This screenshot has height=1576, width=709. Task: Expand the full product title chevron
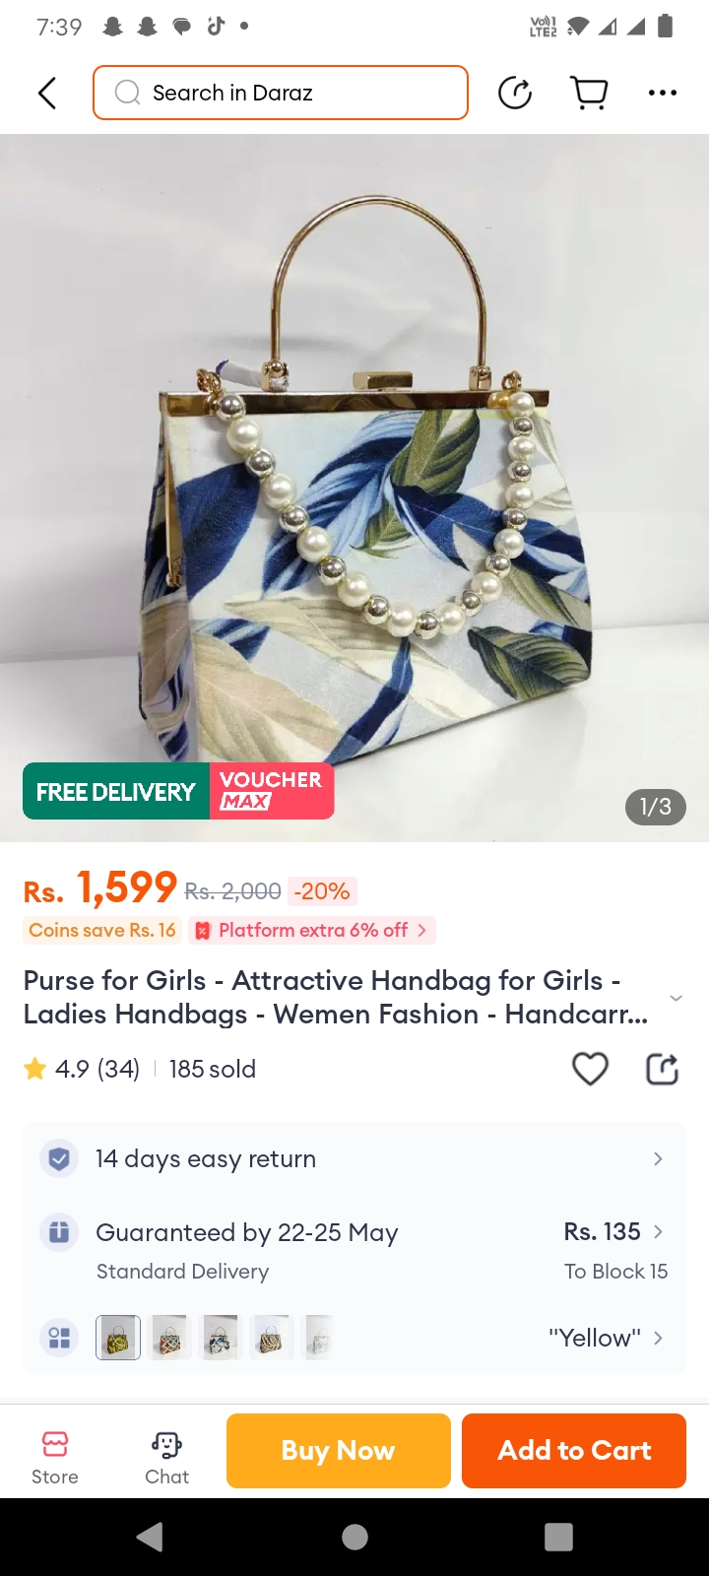676,998
